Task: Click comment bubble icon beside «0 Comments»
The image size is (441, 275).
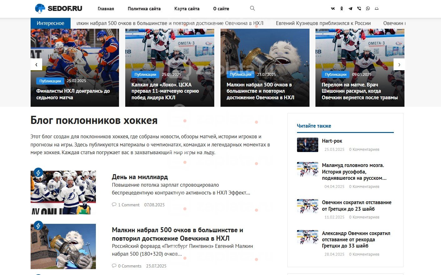Action: (x=114, y=266)
